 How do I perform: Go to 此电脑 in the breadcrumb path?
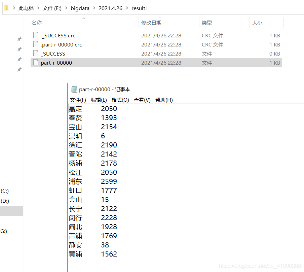click(x=26, y=8)
